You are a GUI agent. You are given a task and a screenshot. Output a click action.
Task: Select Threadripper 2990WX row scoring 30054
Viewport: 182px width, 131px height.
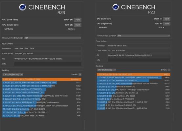coord(133,77)
